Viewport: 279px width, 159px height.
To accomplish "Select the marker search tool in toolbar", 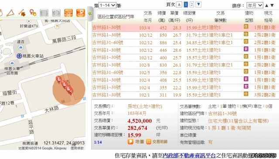I will click(x=33, y=13).
